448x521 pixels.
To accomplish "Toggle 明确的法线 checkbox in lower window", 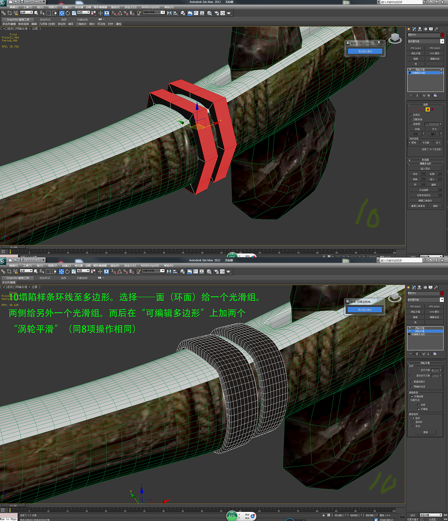I will click(x=411, y=387).
